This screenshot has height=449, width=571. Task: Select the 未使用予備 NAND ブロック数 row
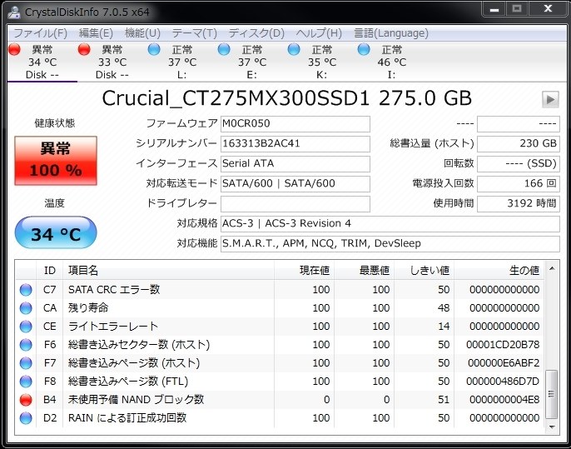coord(280,400)
